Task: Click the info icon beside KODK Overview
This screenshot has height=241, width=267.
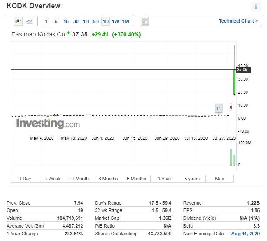Action: [256, 7]
